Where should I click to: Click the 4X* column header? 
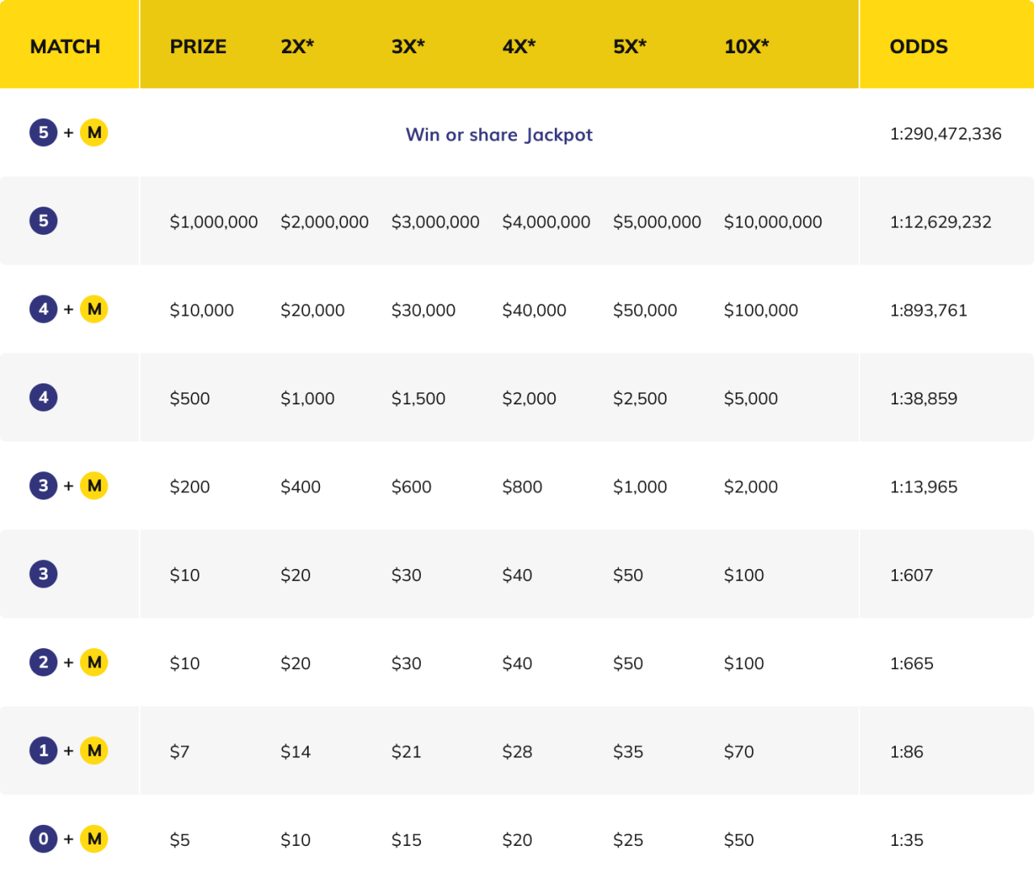519,47
